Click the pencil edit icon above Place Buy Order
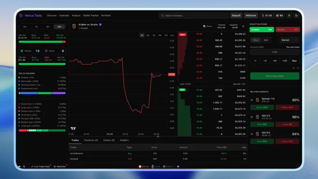The width and height of the screenshot is (318, 179). tap(293, 68)
